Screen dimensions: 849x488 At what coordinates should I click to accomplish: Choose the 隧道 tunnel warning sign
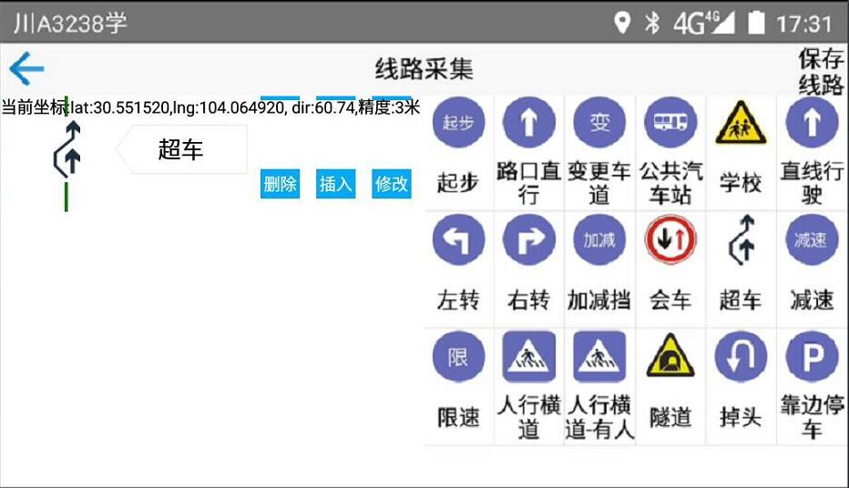[x=670, y=357]
